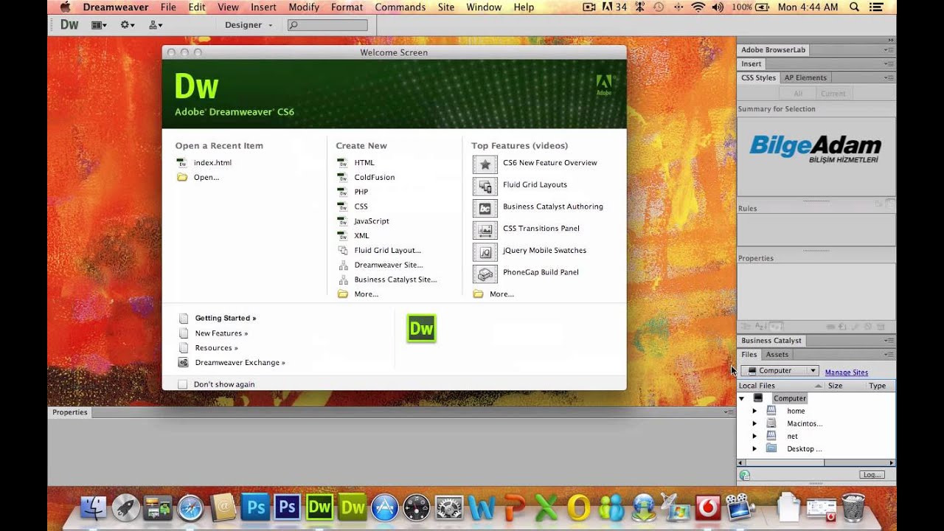This screenshot has width=944, height=531.
Task: Open the Trash in the Dock
Action: (853, 507)
